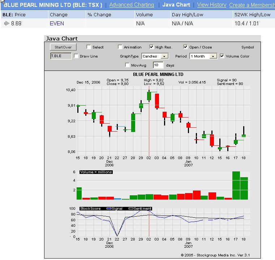
Task: Open the Advanced Charting link
Action: pyautogui.click(x=132, y=5)
